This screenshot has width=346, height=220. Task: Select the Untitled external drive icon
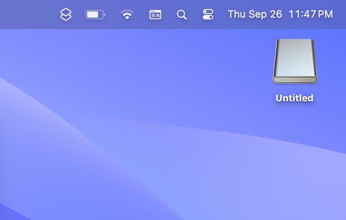pyautogui.click(x=295, y=61)
